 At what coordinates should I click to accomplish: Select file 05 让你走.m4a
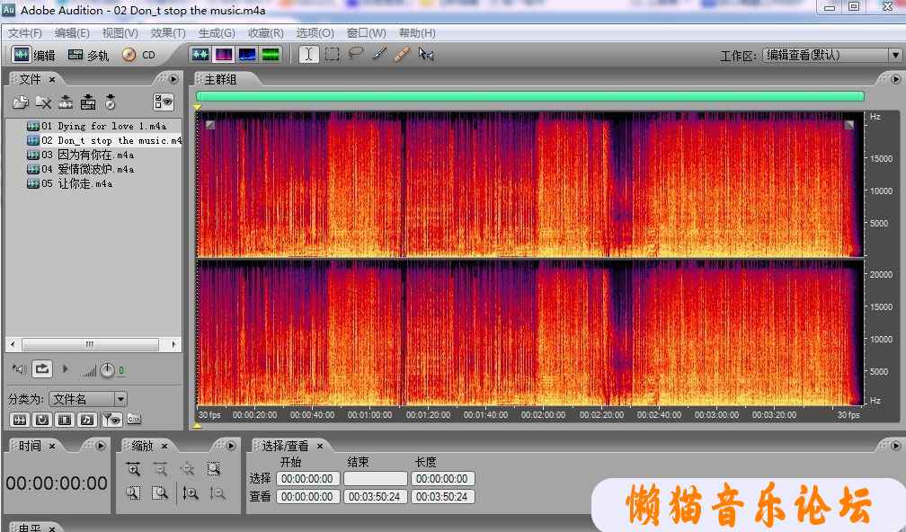click(x=70, y=183)
